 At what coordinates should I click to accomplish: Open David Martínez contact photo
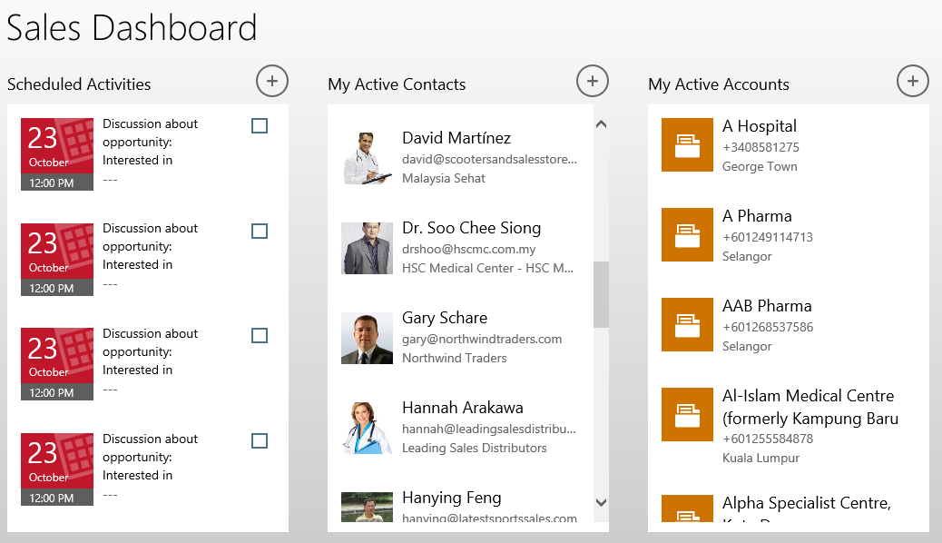(x=368, y=158)
